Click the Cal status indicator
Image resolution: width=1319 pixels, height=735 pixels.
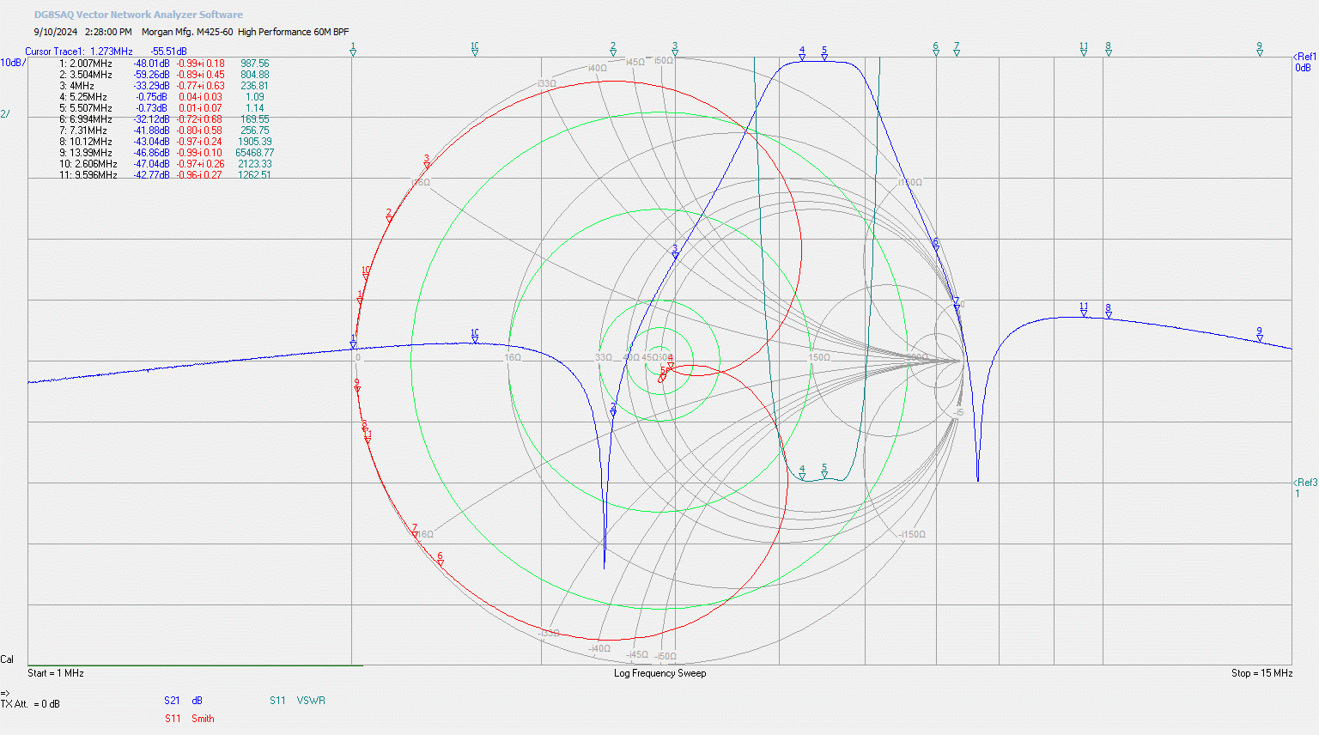point(7,659)
